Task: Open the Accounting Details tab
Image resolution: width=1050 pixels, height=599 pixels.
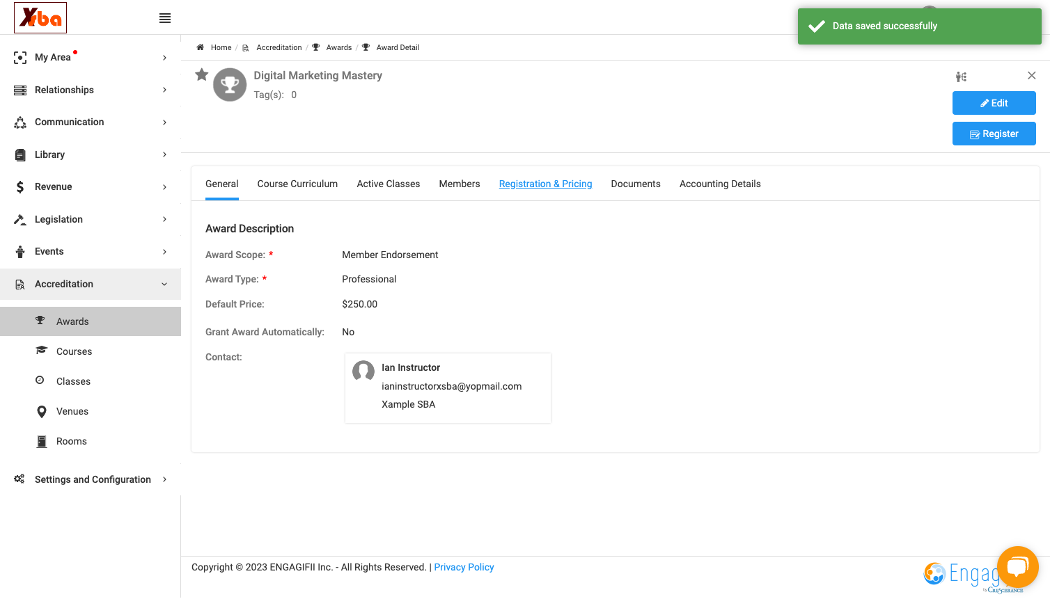Action: tap(720, 184)
